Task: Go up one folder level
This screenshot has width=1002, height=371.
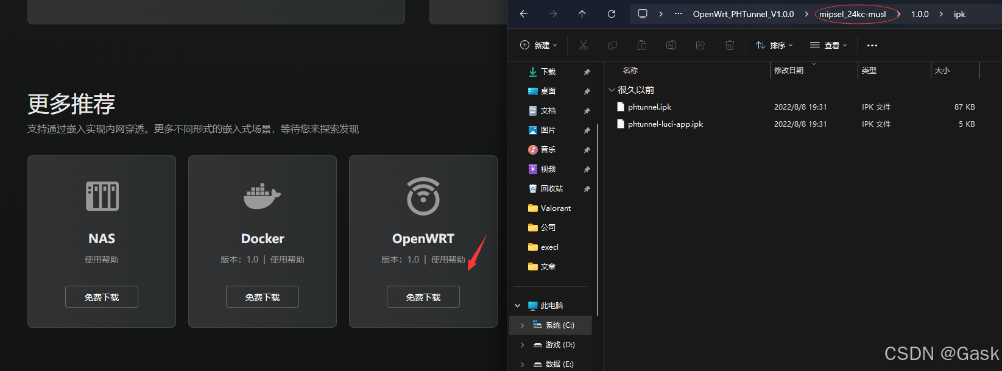Action: pos(582,14)
